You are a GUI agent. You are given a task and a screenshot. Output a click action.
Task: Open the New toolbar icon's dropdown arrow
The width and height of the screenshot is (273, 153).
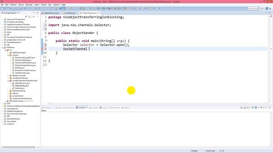[x=5, y=8]
